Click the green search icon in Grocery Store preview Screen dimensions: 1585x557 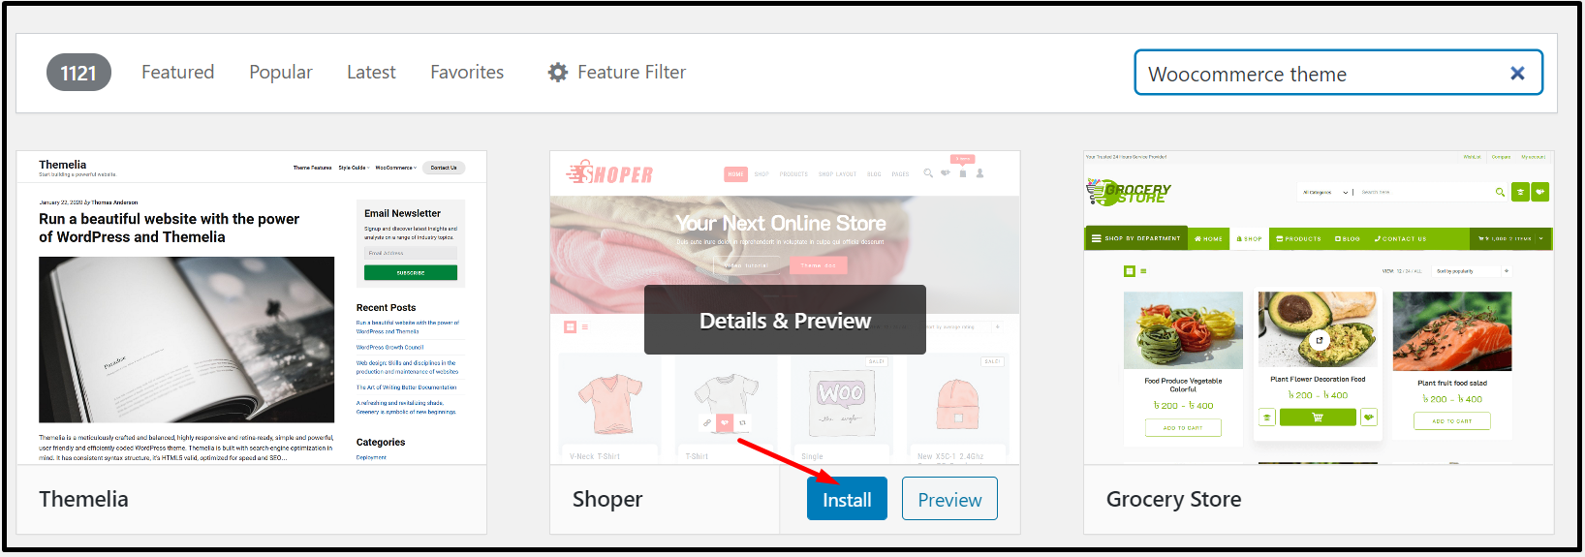click(x=1500, y=192)
